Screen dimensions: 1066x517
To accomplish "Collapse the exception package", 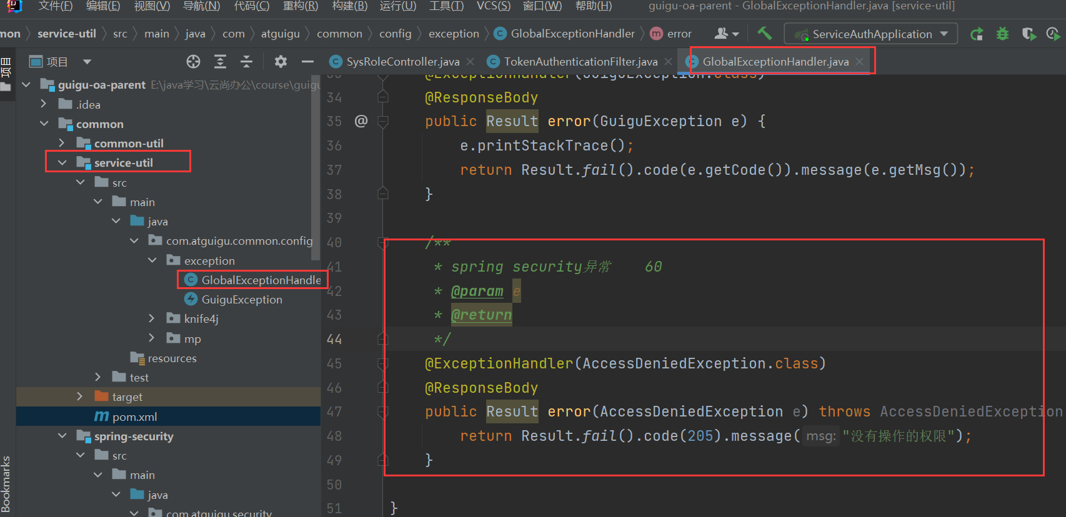I will pyautogui.click(x=152, y=260).
